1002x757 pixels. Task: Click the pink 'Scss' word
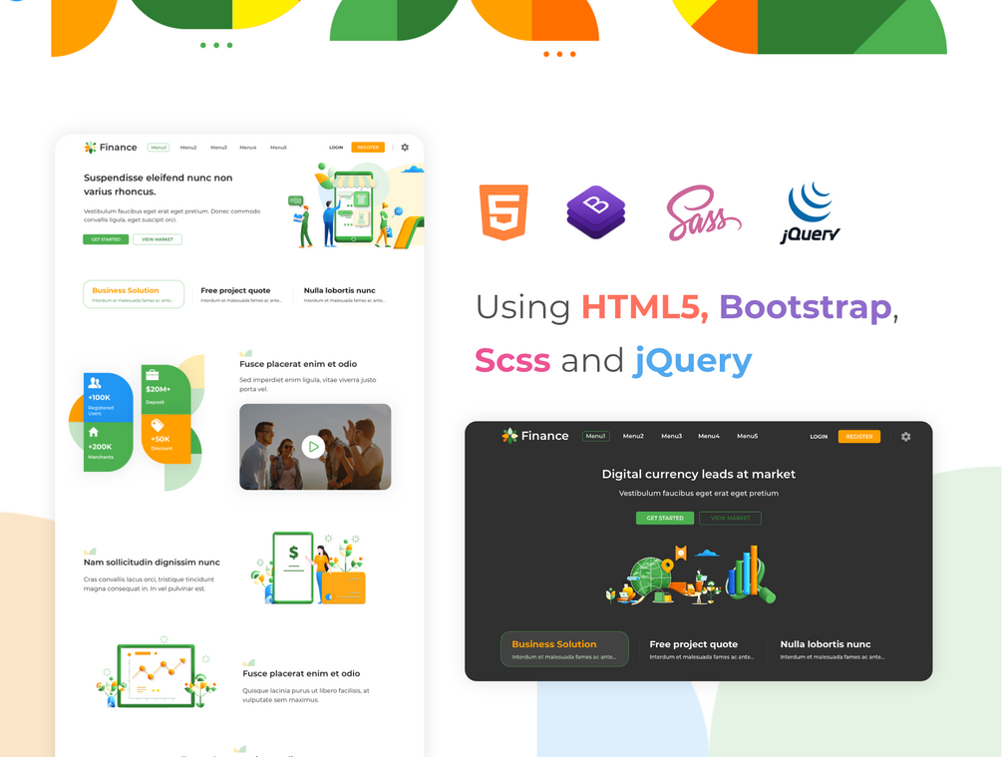point(512,361)
